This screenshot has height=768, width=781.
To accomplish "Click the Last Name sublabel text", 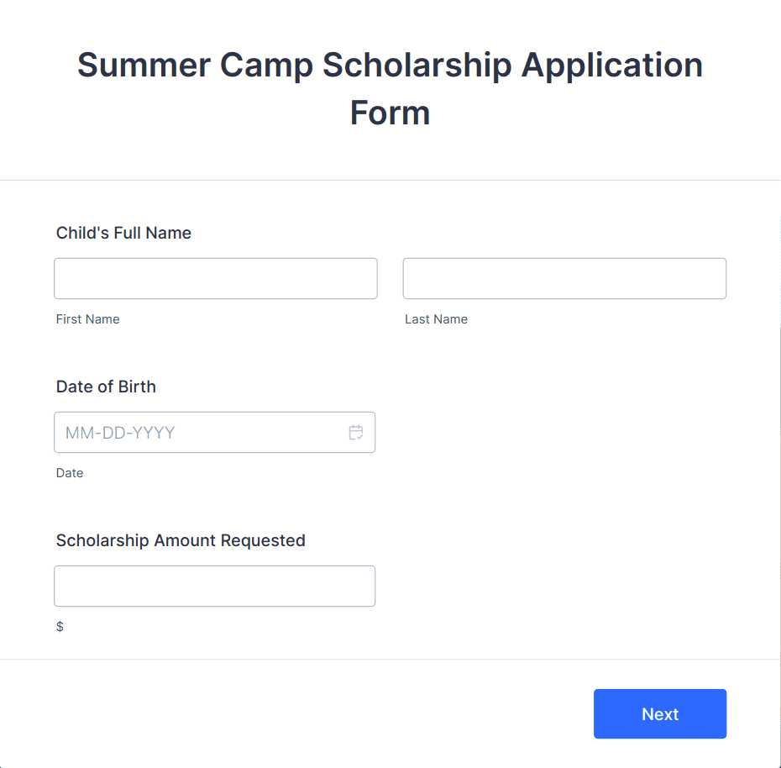I will click(436, 318).
